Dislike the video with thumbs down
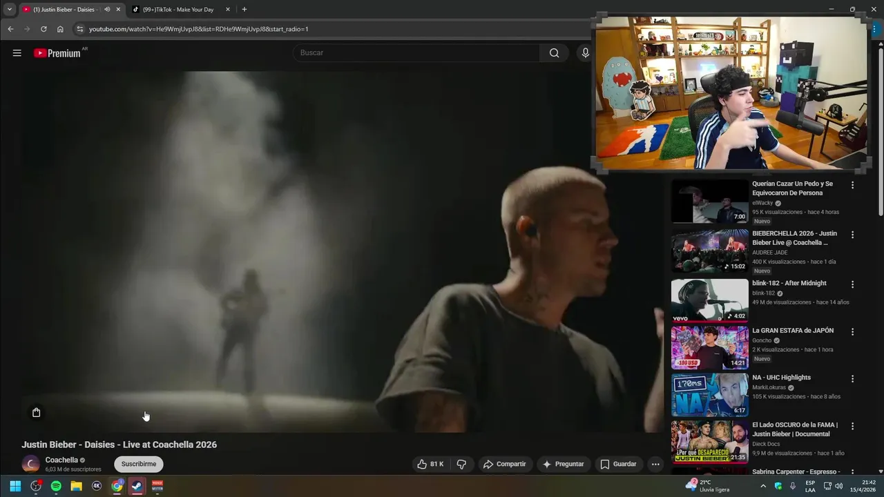This screenshot has width=884, height=497. 462,464
